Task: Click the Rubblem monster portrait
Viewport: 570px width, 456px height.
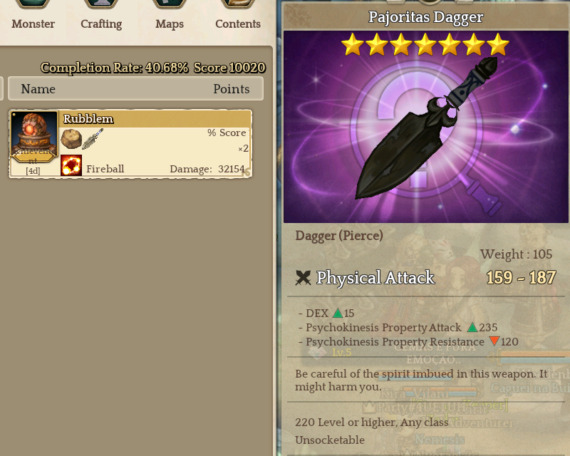Action: tap(34, 137)
